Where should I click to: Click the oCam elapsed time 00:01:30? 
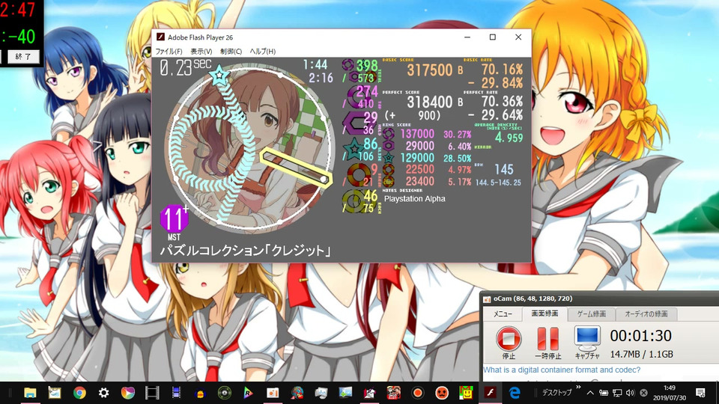[x=640, y=336]
